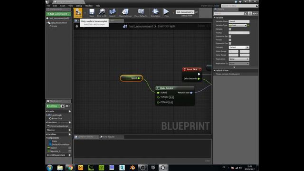Toggle the Editable checkbox

pos(230,29)
